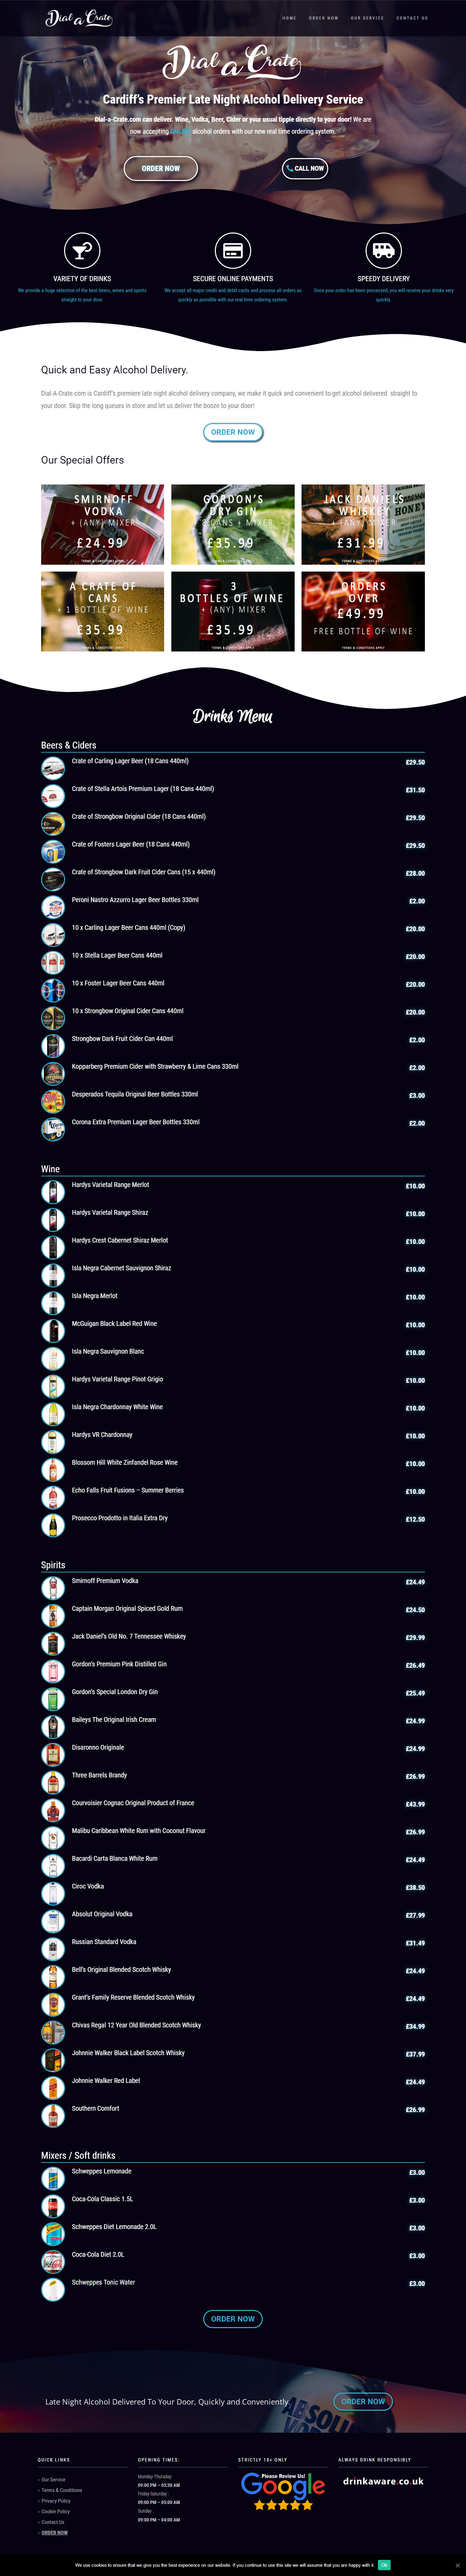Click the Call Now phone button
This screenshot has width=466, height=2576.
[x=305, y=168]
